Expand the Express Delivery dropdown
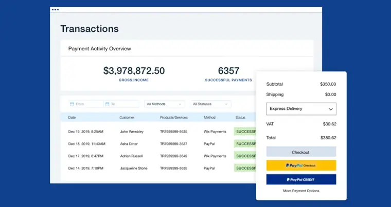 [x=301, y=109]
